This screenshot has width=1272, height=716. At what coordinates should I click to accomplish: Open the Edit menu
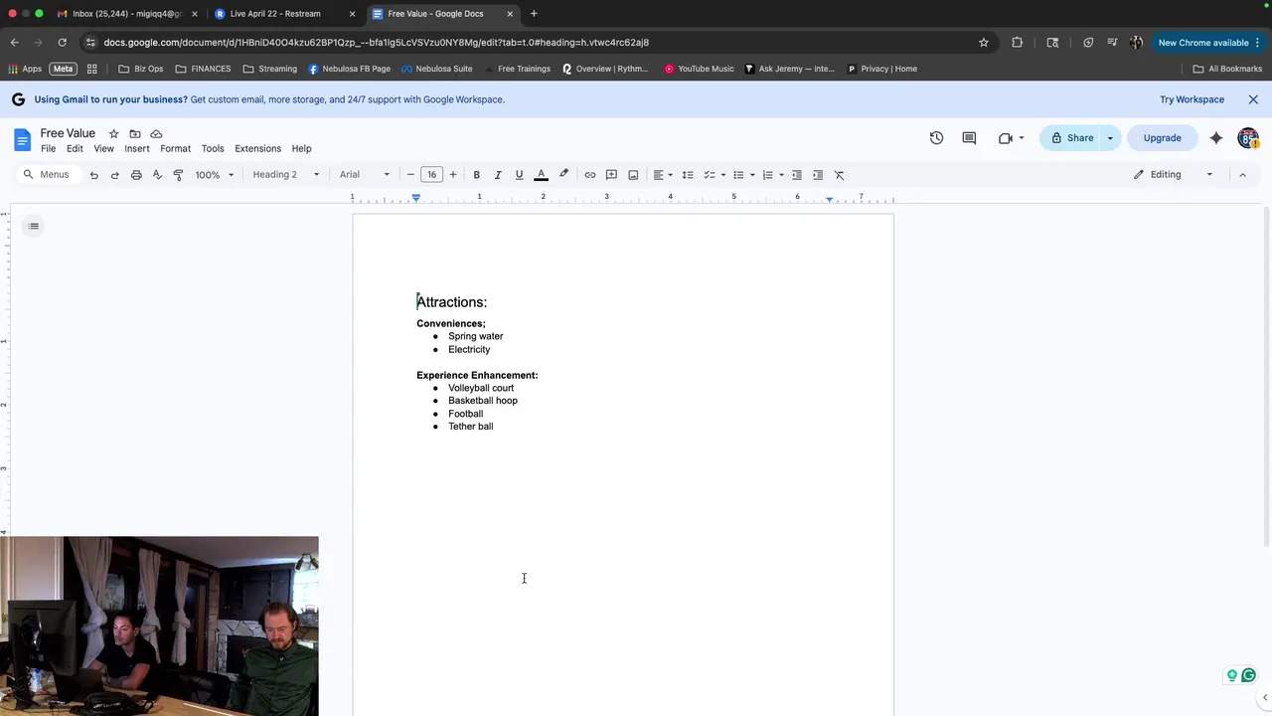tap(75, 149)
